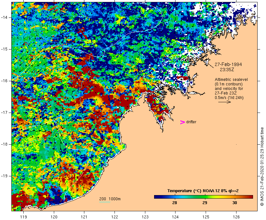Click the colorbar tick label '29'
This screenshot has height=220, width=266.
click(x=205, y=203)
